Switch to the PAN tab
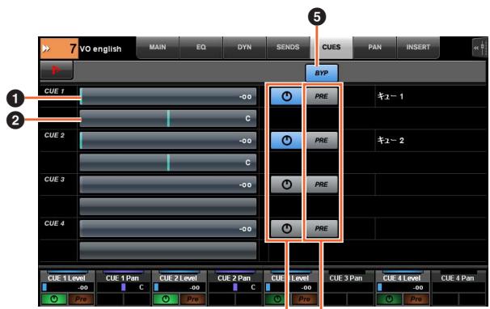Screen dimensions: 490x309 374,48
